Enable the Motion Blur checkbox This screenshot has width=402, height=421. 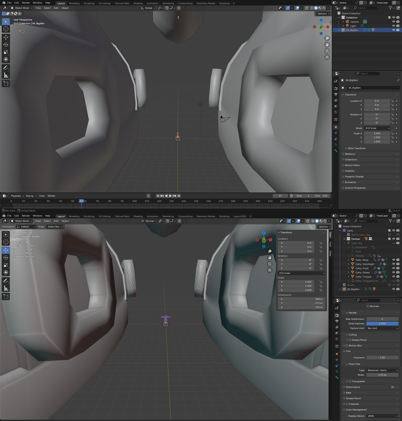pos(347,345)
